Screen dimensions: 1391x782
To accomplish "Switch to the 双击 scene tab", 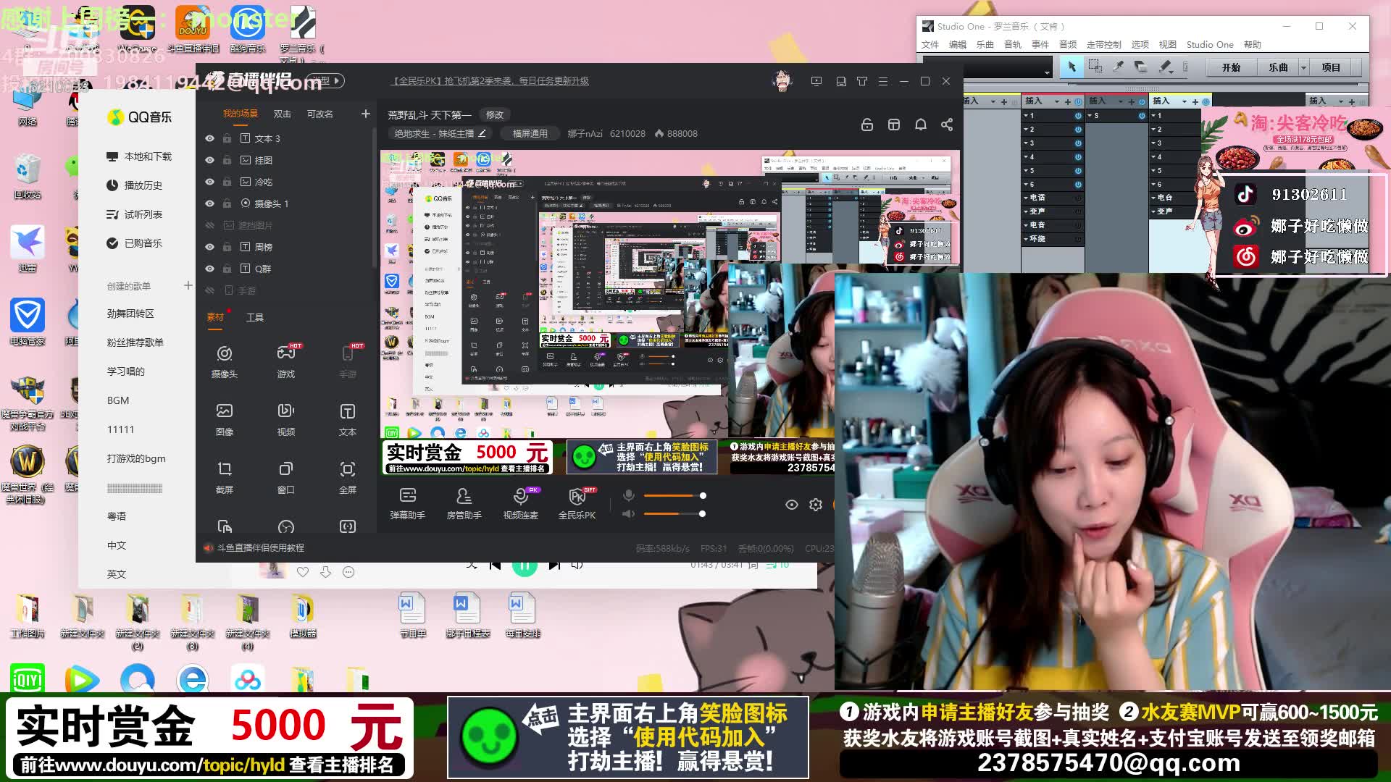I will pyautogui.click(x=283, y=114).
